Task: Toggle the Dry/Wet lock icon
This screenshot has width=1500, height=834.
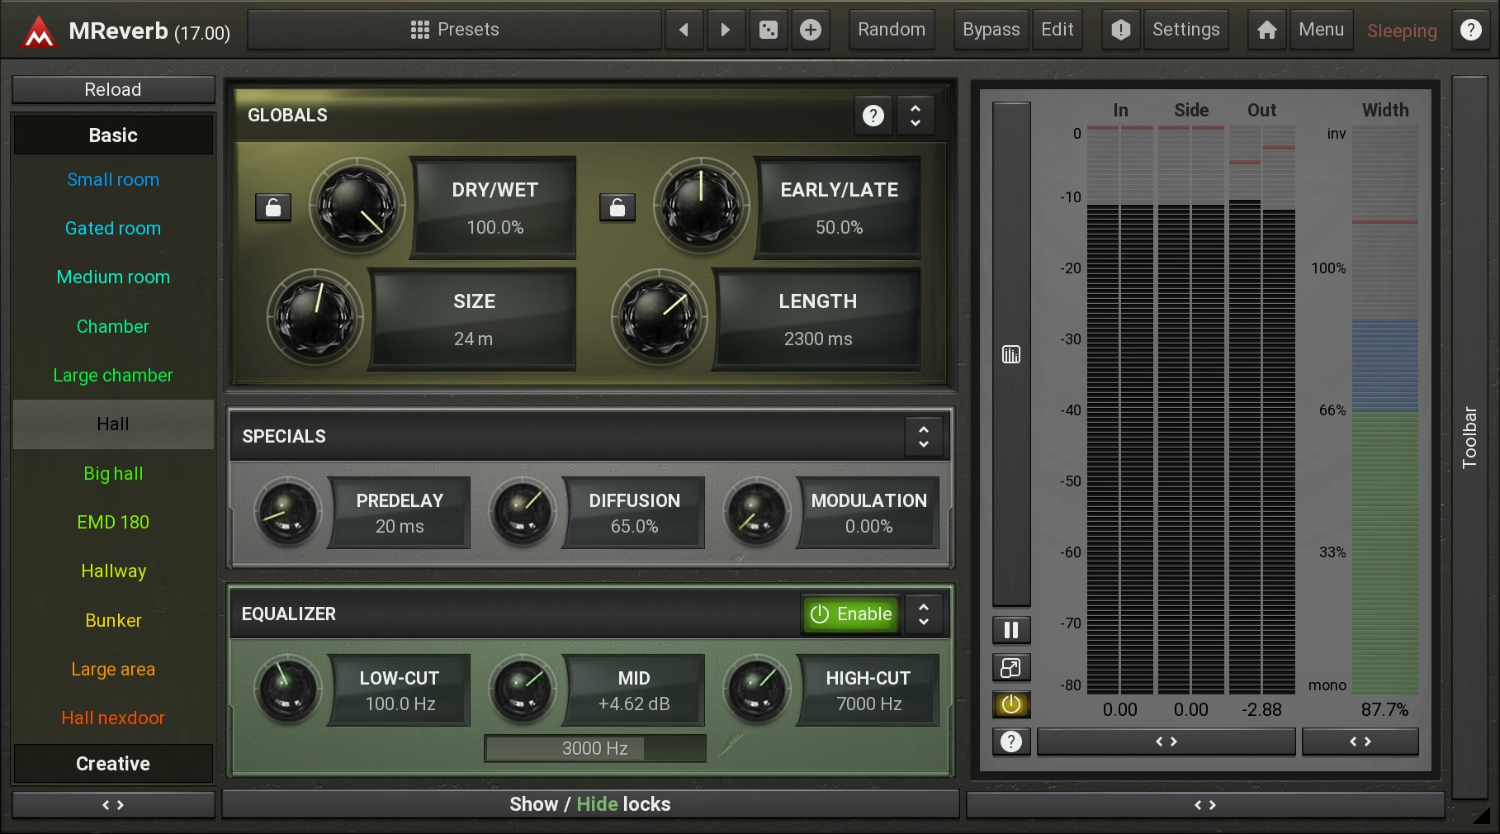Action: (x=273, y=207)
